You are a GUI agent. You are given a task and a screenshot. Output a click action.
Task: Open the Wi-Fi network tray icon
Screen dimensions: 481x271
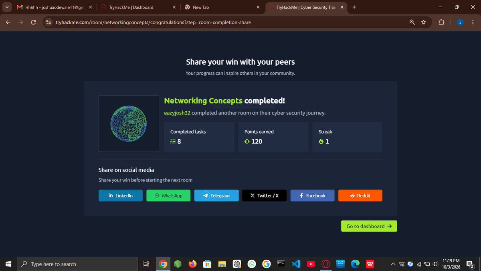coord(419,264)
